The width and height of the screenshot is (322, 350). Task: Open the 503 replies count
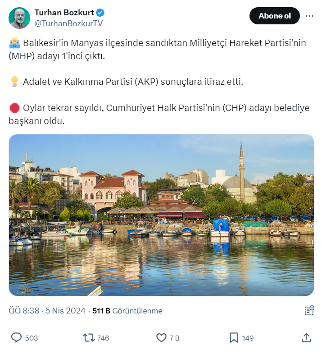32,338
